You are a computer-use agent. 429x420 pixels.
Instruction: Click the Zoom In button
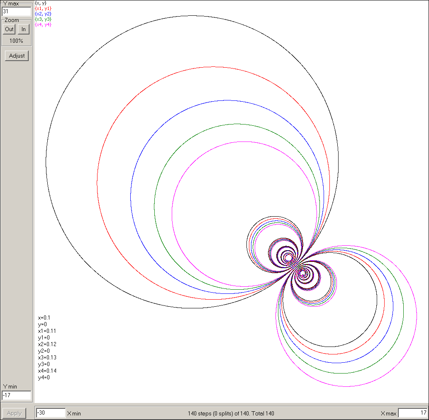click(24, 29)
